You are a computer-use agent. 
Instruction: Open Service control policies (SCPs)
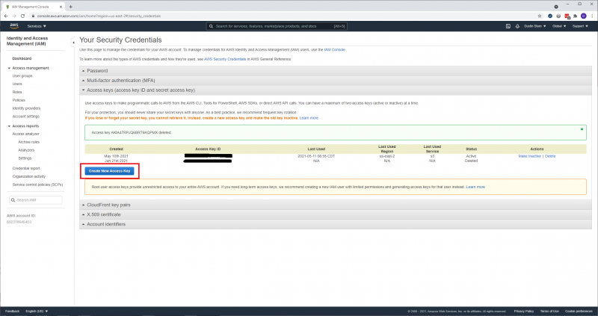(38, 185)
